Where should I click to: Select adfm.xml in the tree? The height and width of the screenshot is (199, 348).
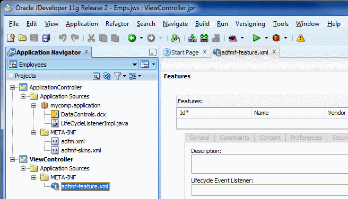click(73, 141)
